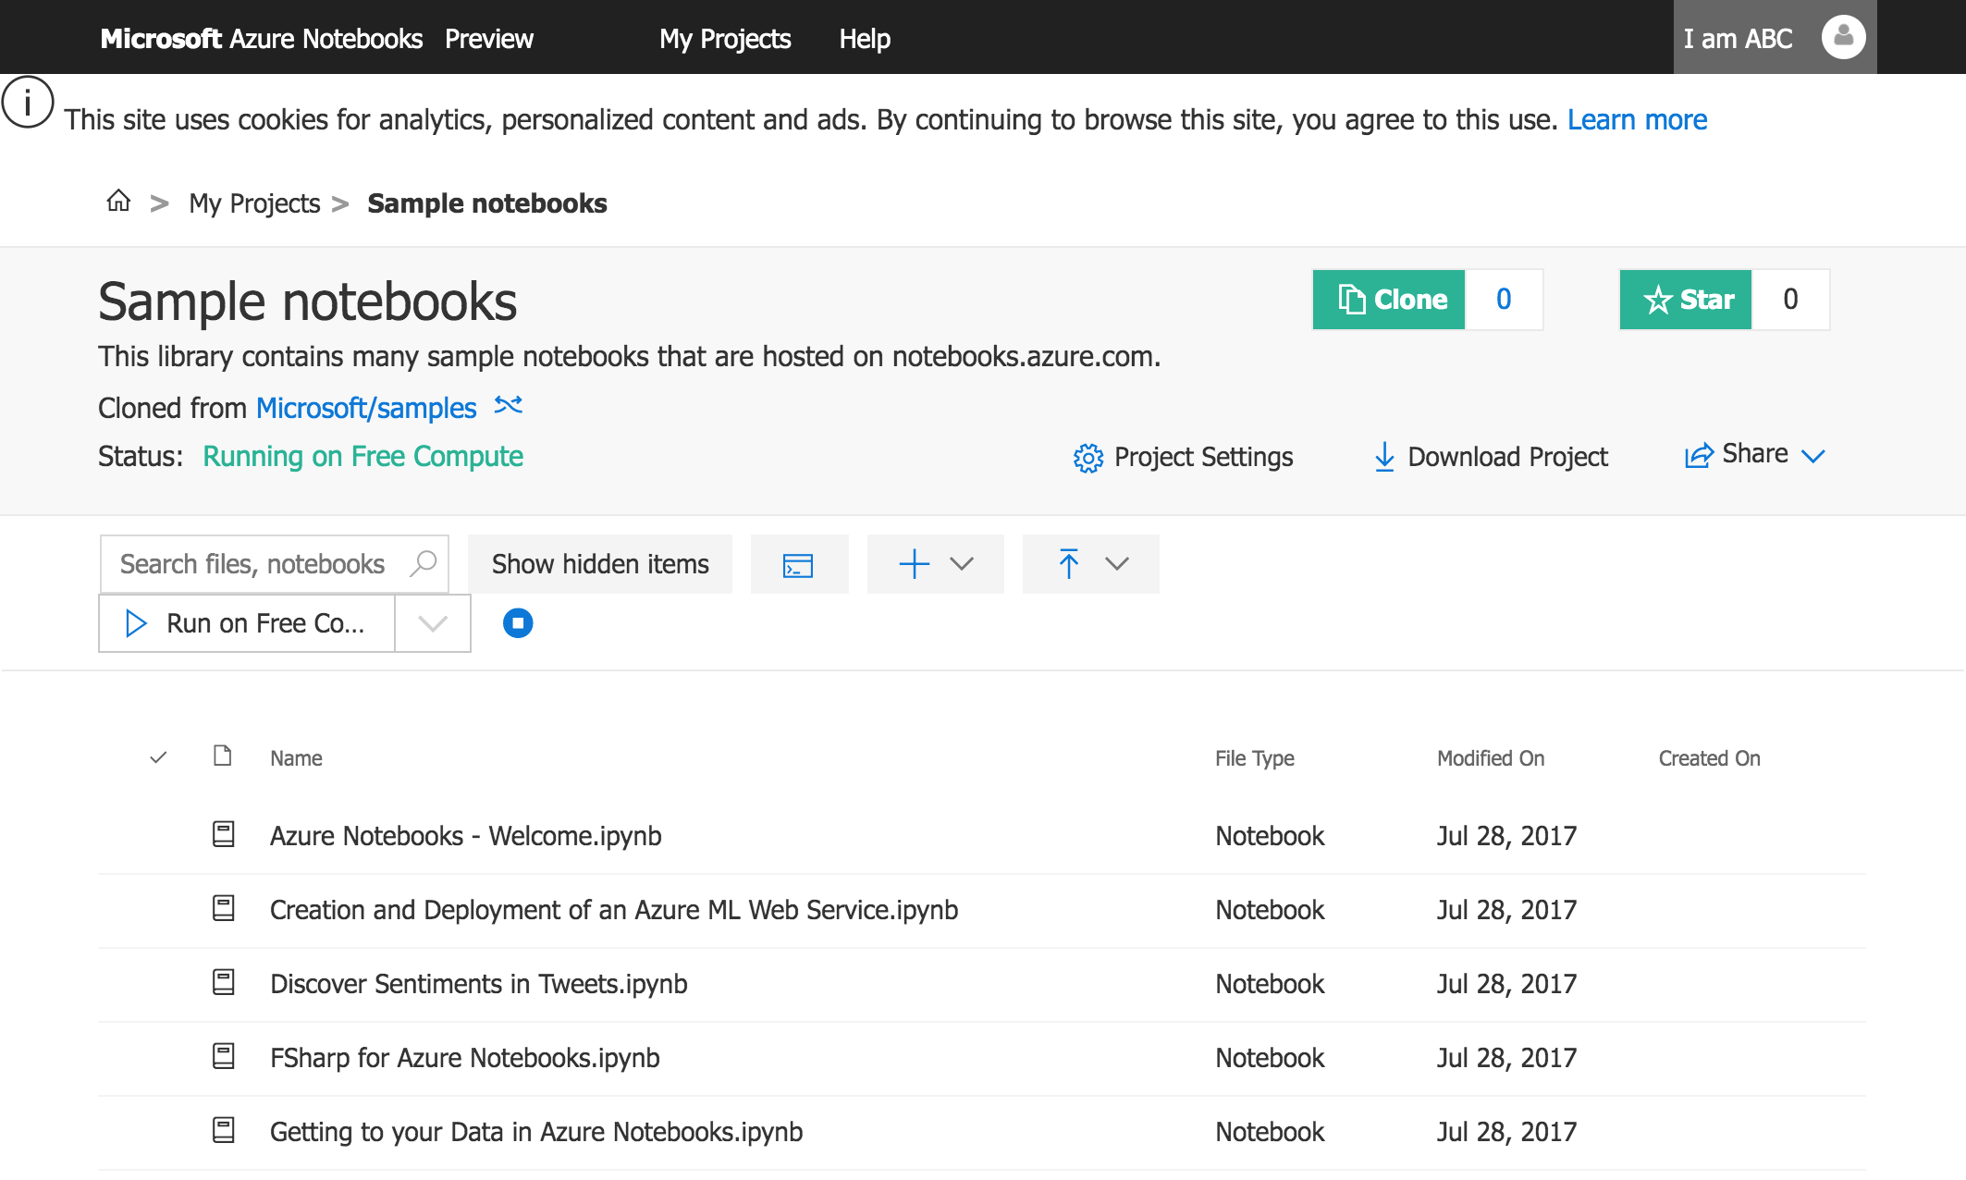Expand the chevron next to the upload icon

tap(1117, 564)
